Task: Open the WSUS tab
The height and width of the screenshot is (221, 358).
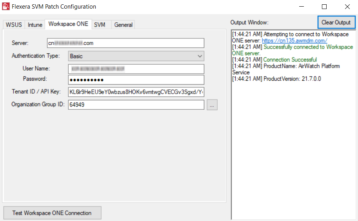Action: 14,25
